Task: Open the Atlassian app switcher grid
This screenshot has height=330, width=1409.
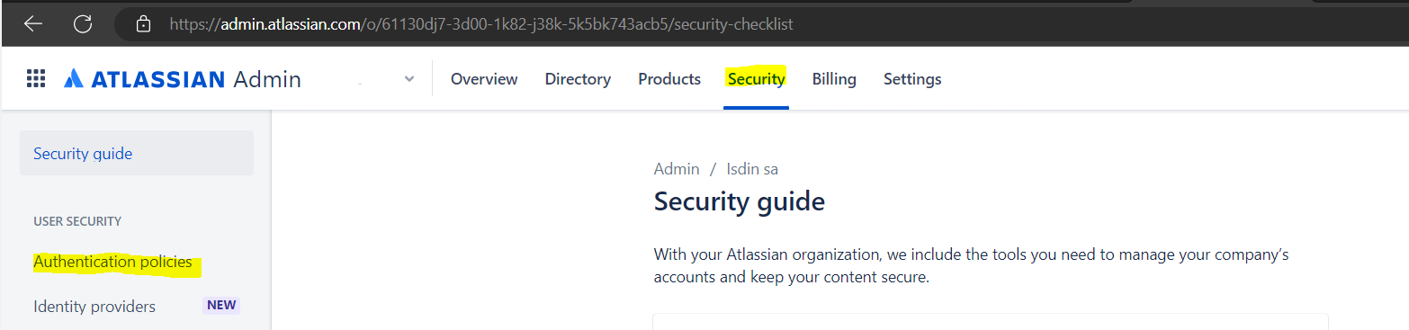Action: tap(36, 79)
